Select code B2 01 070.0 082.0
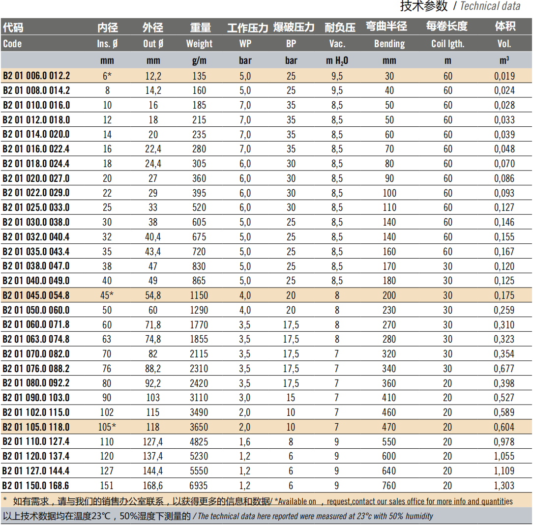This screenshot has height=525, width=533. [36, 354]
